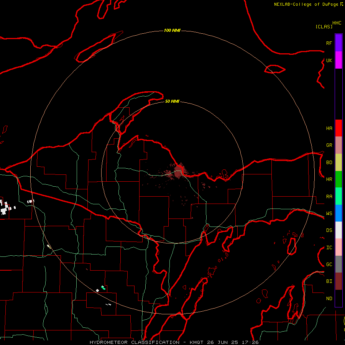Click the RF purple legend swatch

point(338,43)
